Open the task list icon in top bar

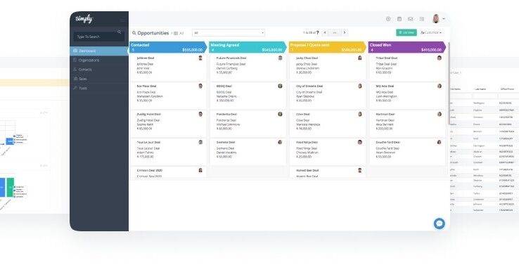(x=422, y=19)
